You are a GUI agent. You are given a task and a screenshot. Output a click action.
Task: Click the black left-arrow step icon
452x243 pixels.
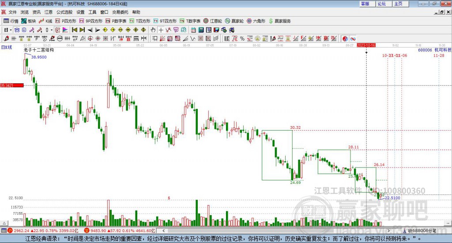click(90, 30)
